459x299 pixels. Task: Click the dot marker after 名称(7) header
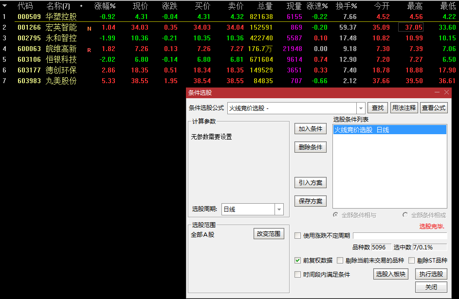coord(81,6)
